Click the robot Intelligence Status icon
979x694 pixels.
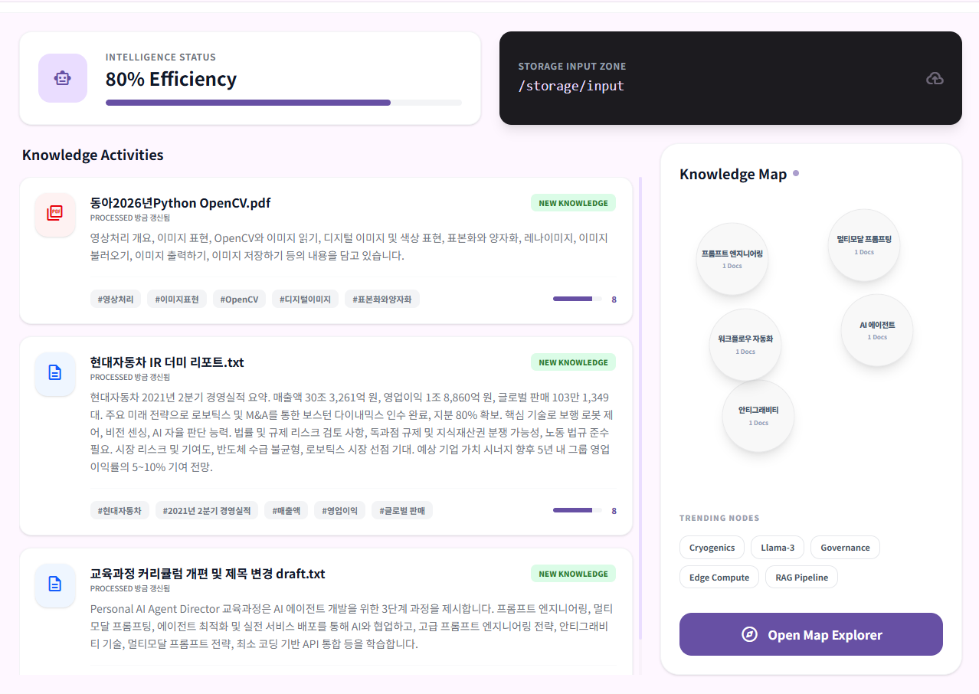[62, 78]
